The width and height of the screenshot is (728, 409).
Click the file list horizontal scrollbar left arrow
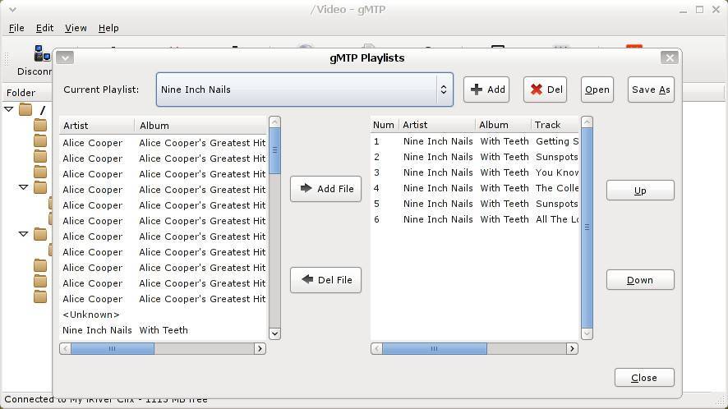point(66,349)
